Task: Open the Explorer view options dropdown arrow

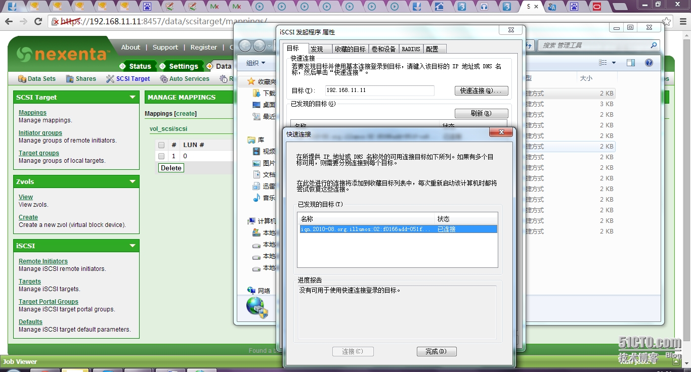Action: [614, 63]
